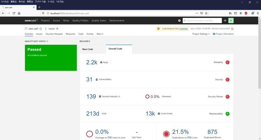Click the red duplications indicator circle
261x140 pixels.
[x=166, y=134]
